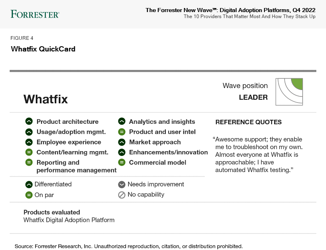The height and width of the screenshot is (250, 326).
Task: Click the No capability legend icon
Action: tap(122, 195)
